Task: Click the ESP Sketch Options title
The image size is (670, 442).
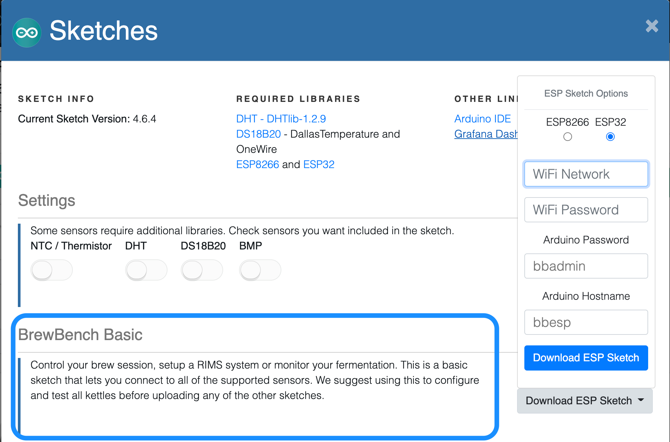Action: [586, 94]
